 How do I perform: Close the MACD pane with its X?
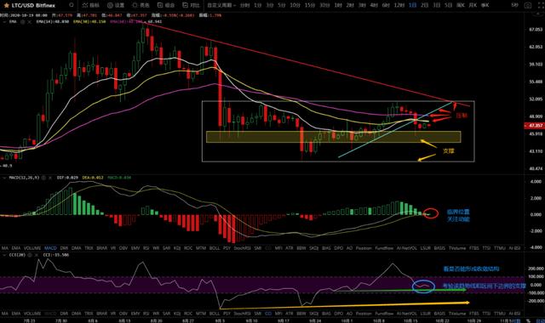click(x=50, y=178)
